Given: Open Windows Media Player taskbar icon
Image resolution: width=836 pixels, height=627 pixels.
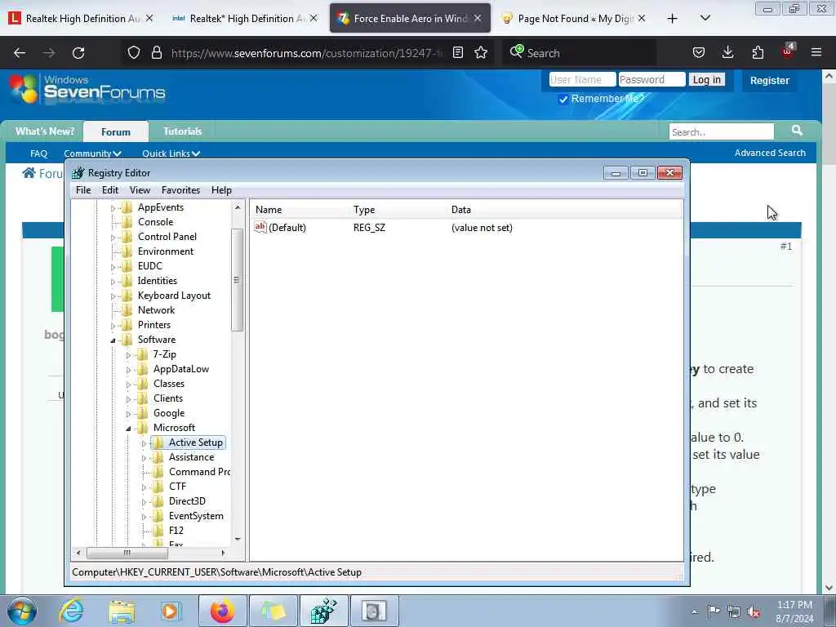Looking at the screenshot, I should (171, 611).
